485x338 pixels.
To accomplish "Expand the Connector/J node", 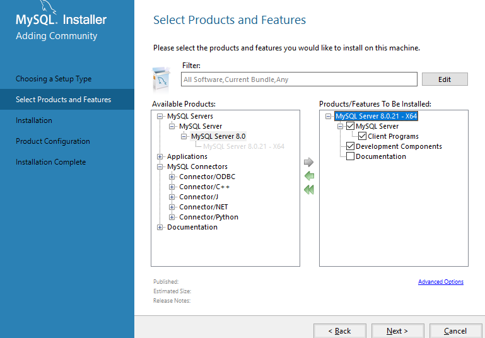I will tap(172, 197).
